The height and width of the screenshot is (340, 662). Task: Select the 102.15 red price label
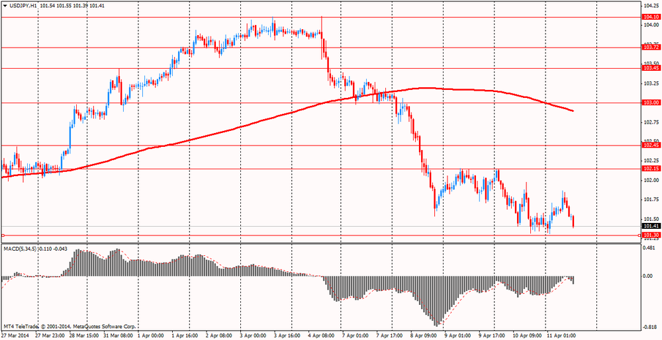[651, 169]
